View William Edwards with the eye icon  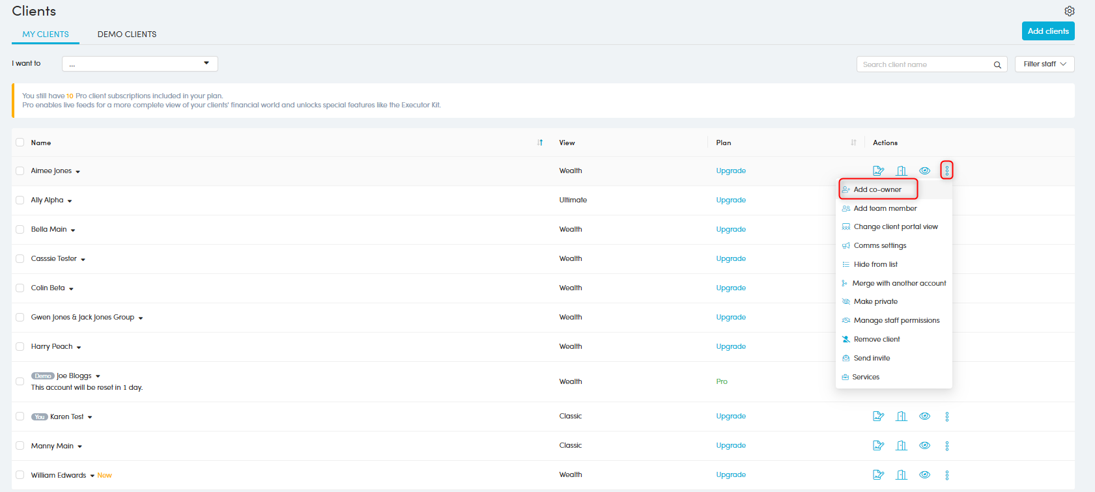(x=924, y=475)
